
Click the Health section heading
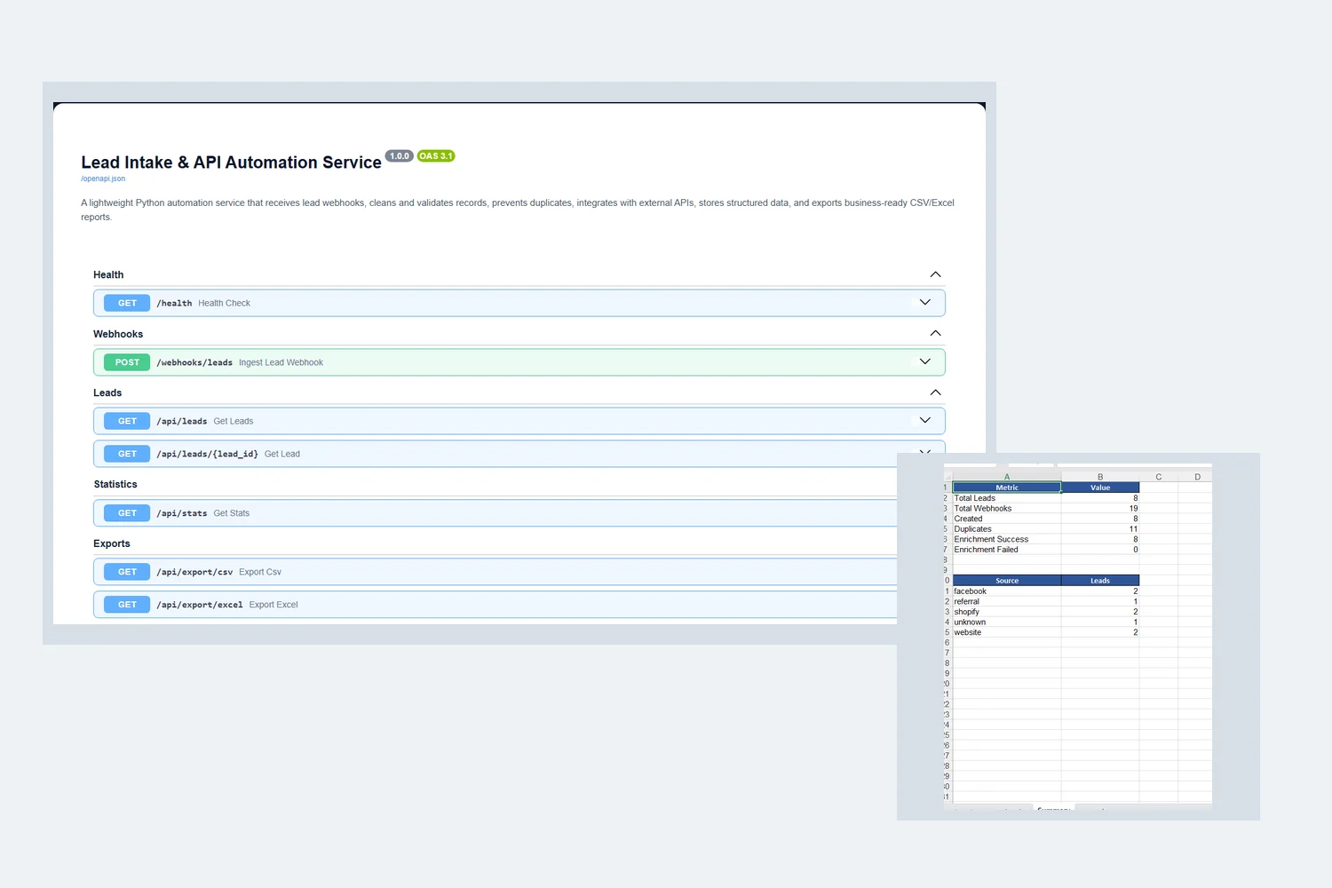click(108, 274)
